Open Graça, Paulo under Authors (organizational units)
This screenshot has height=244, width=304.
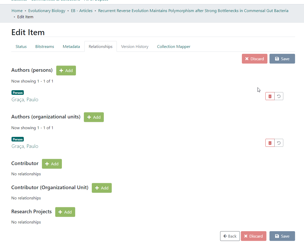click(25, 146)
